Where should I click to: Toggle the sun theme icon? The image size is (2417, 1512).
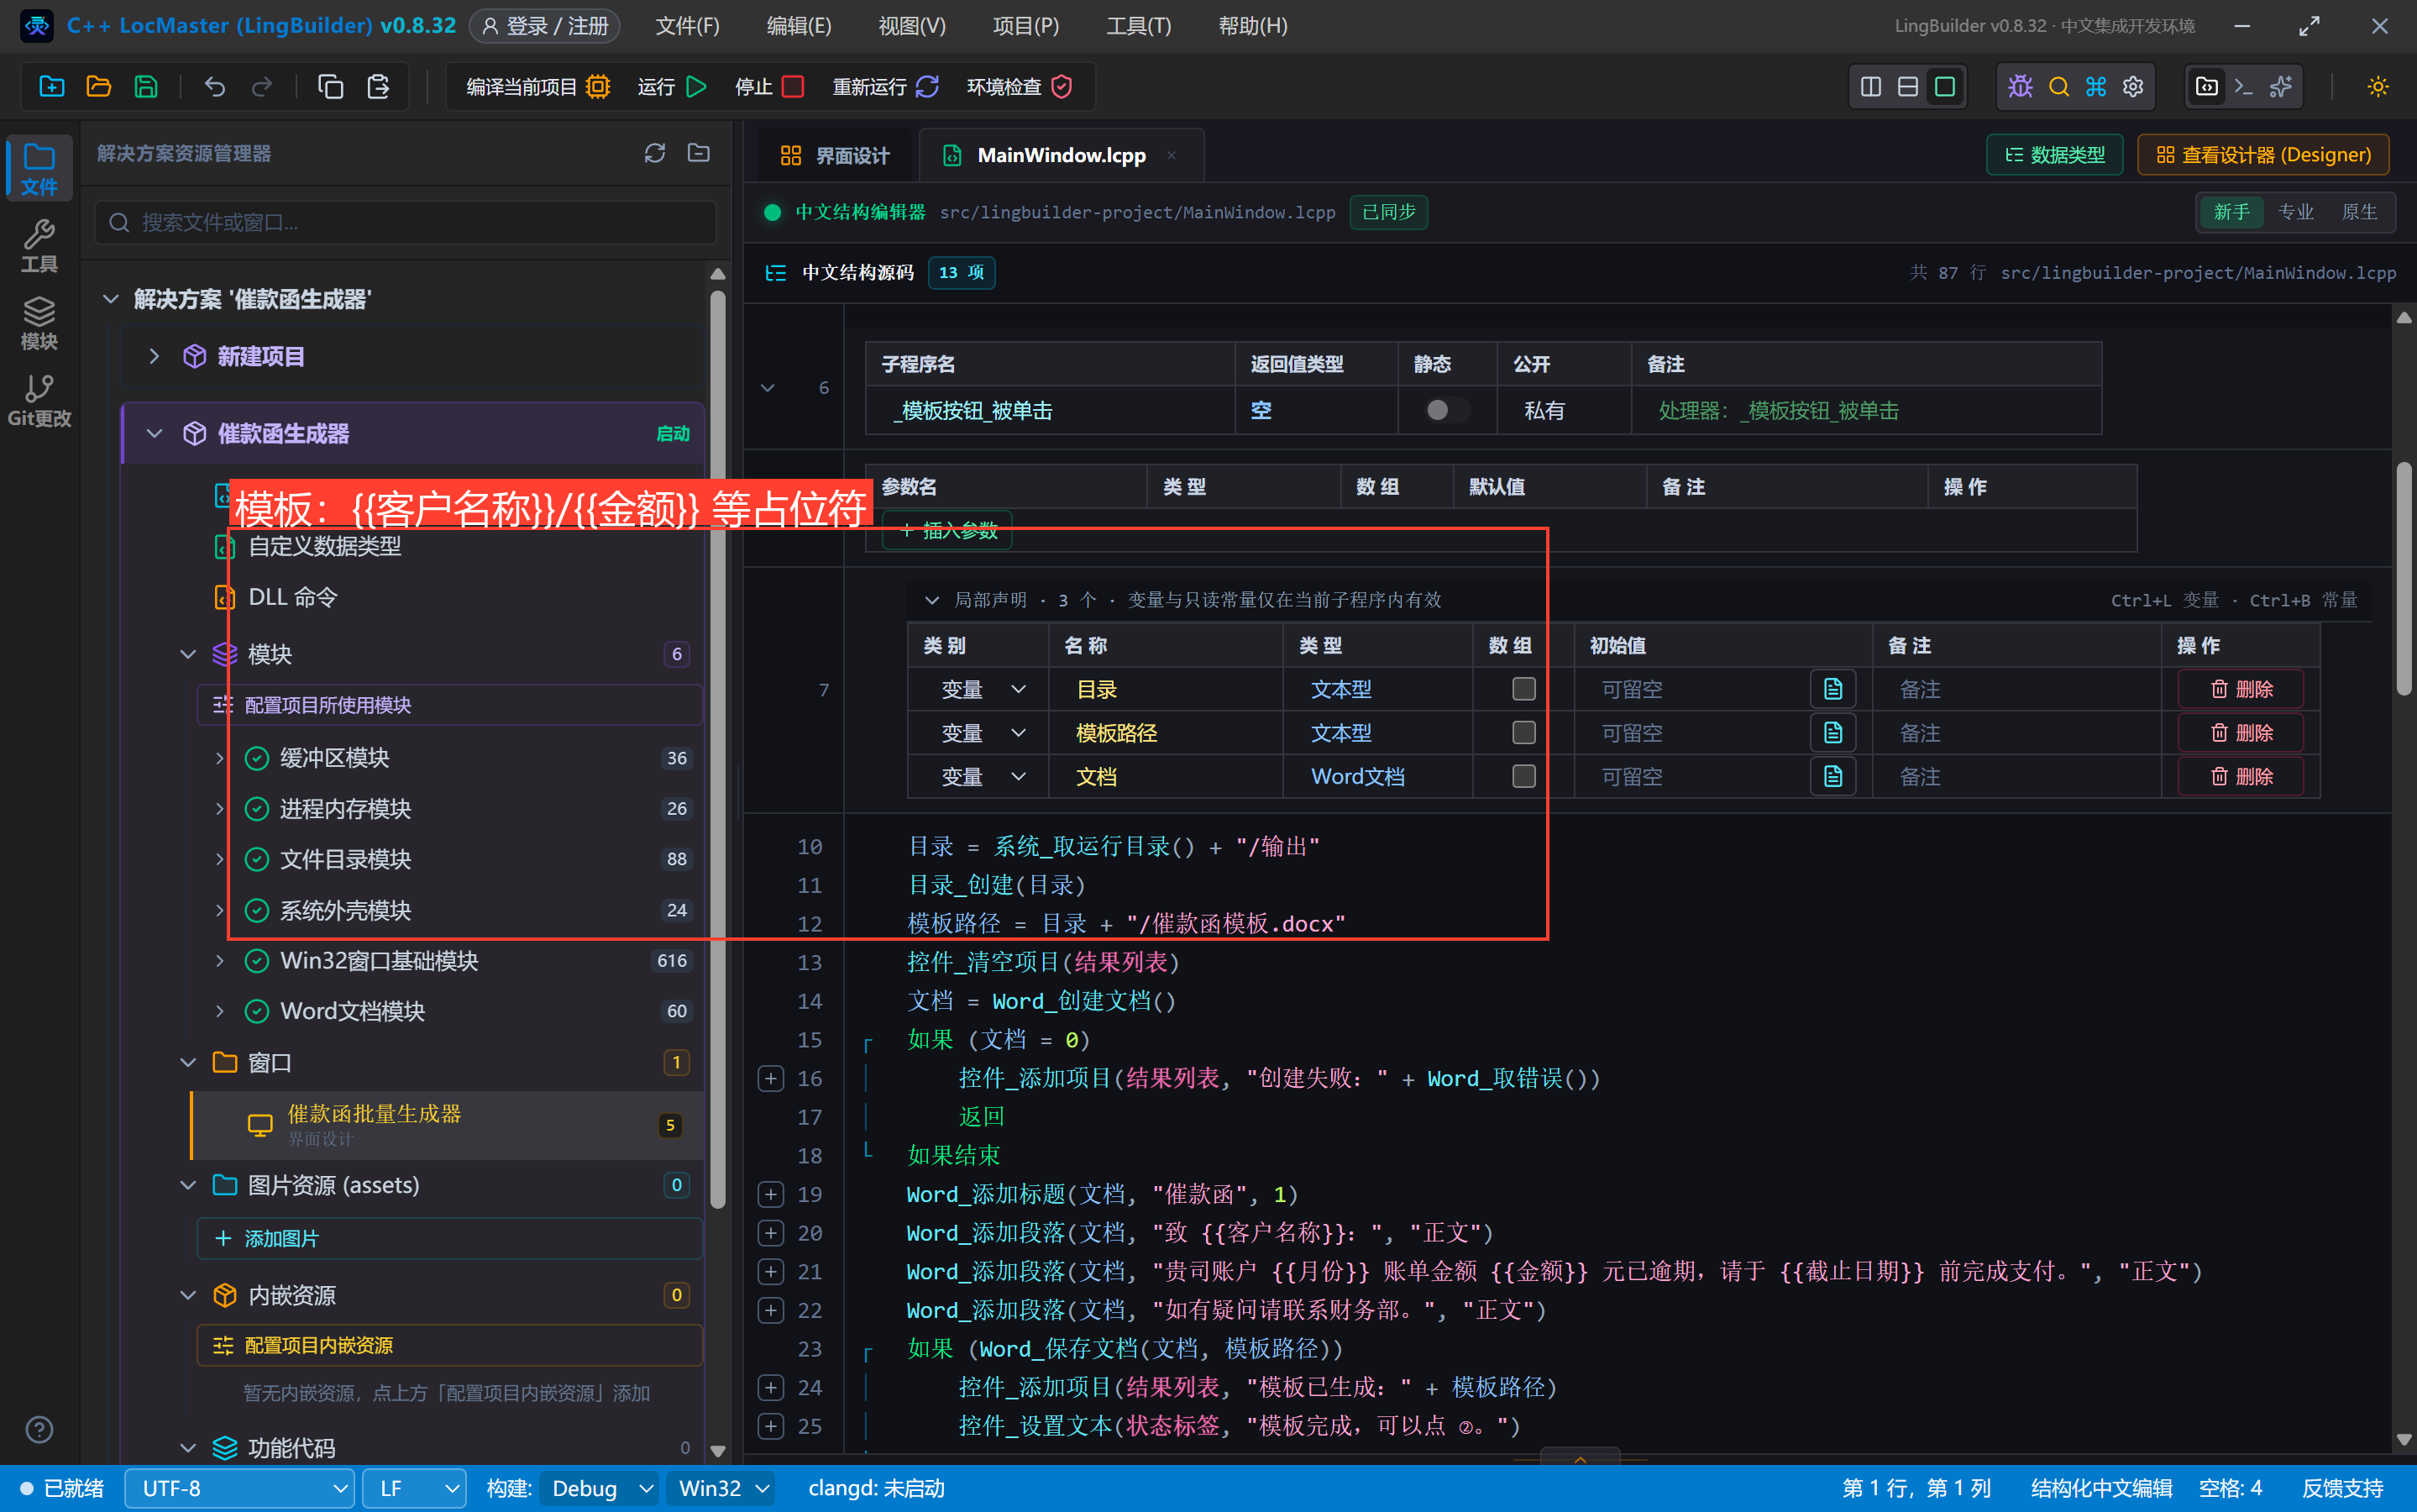point(2378,87)
